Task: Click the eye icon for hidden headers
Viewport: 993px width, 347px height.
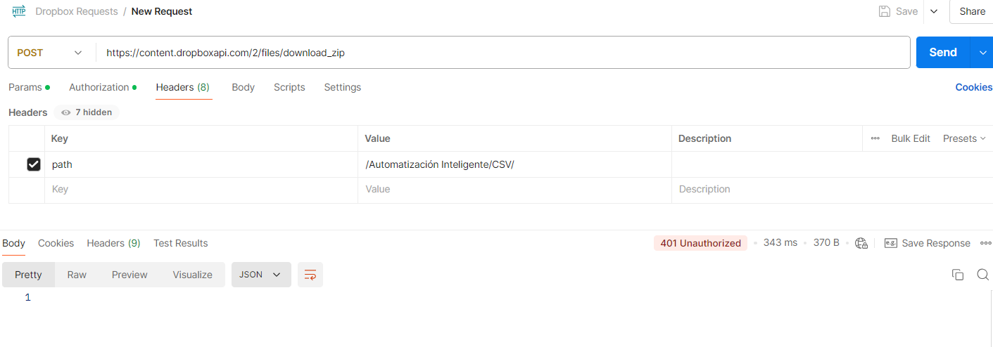Action: [x=66, y=112]
